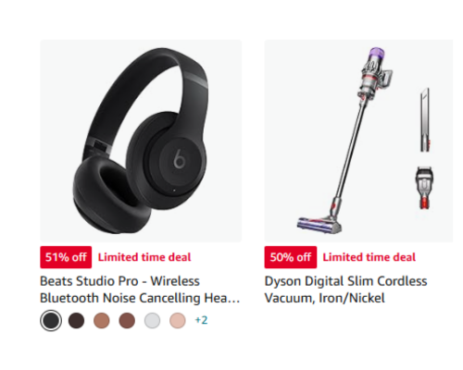
Task: Open Dyson Digital Slim Cordless Vacuum title
Action: (345, 290)
